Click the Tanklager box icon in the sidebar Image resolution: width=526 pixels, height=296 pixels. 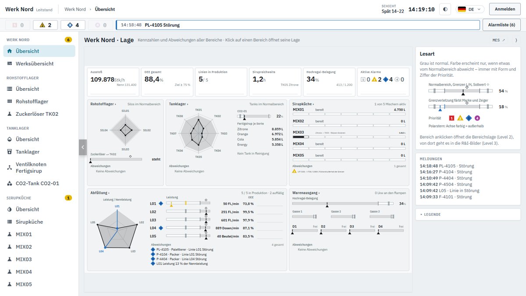point(10,152)
